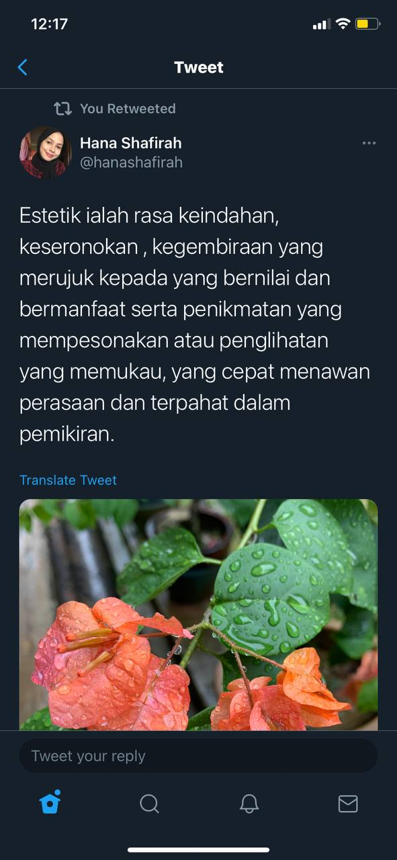The height and width of the screenshot is (860, 397).
Task: Open Hana Shafirah's profile picture
Action: point(45,153)
